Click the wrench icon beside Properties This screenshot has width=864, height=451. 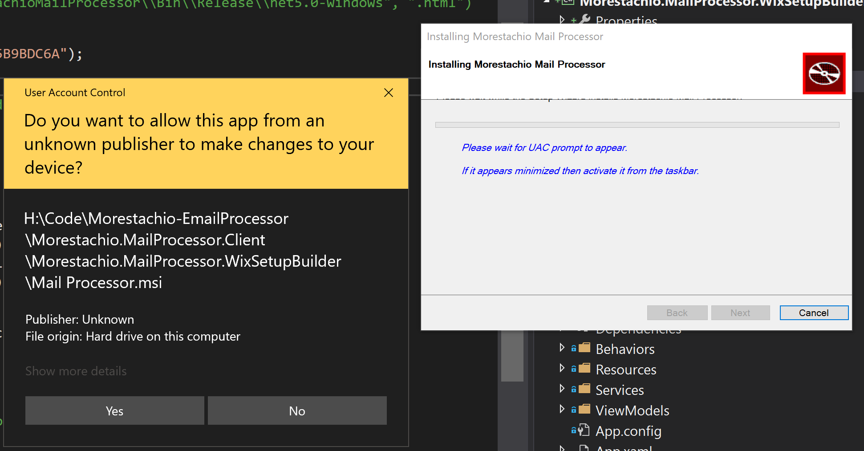[x=584, y=20]
